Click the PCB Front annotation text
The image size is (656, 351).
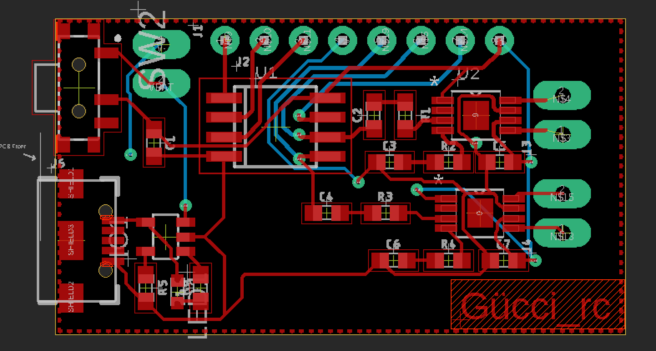click(13, 146)
